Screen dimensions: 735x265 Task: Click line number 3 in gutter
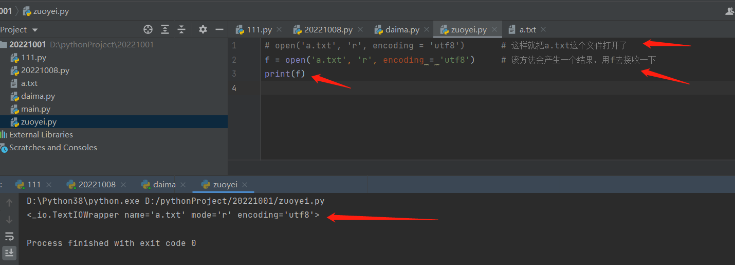234,74
